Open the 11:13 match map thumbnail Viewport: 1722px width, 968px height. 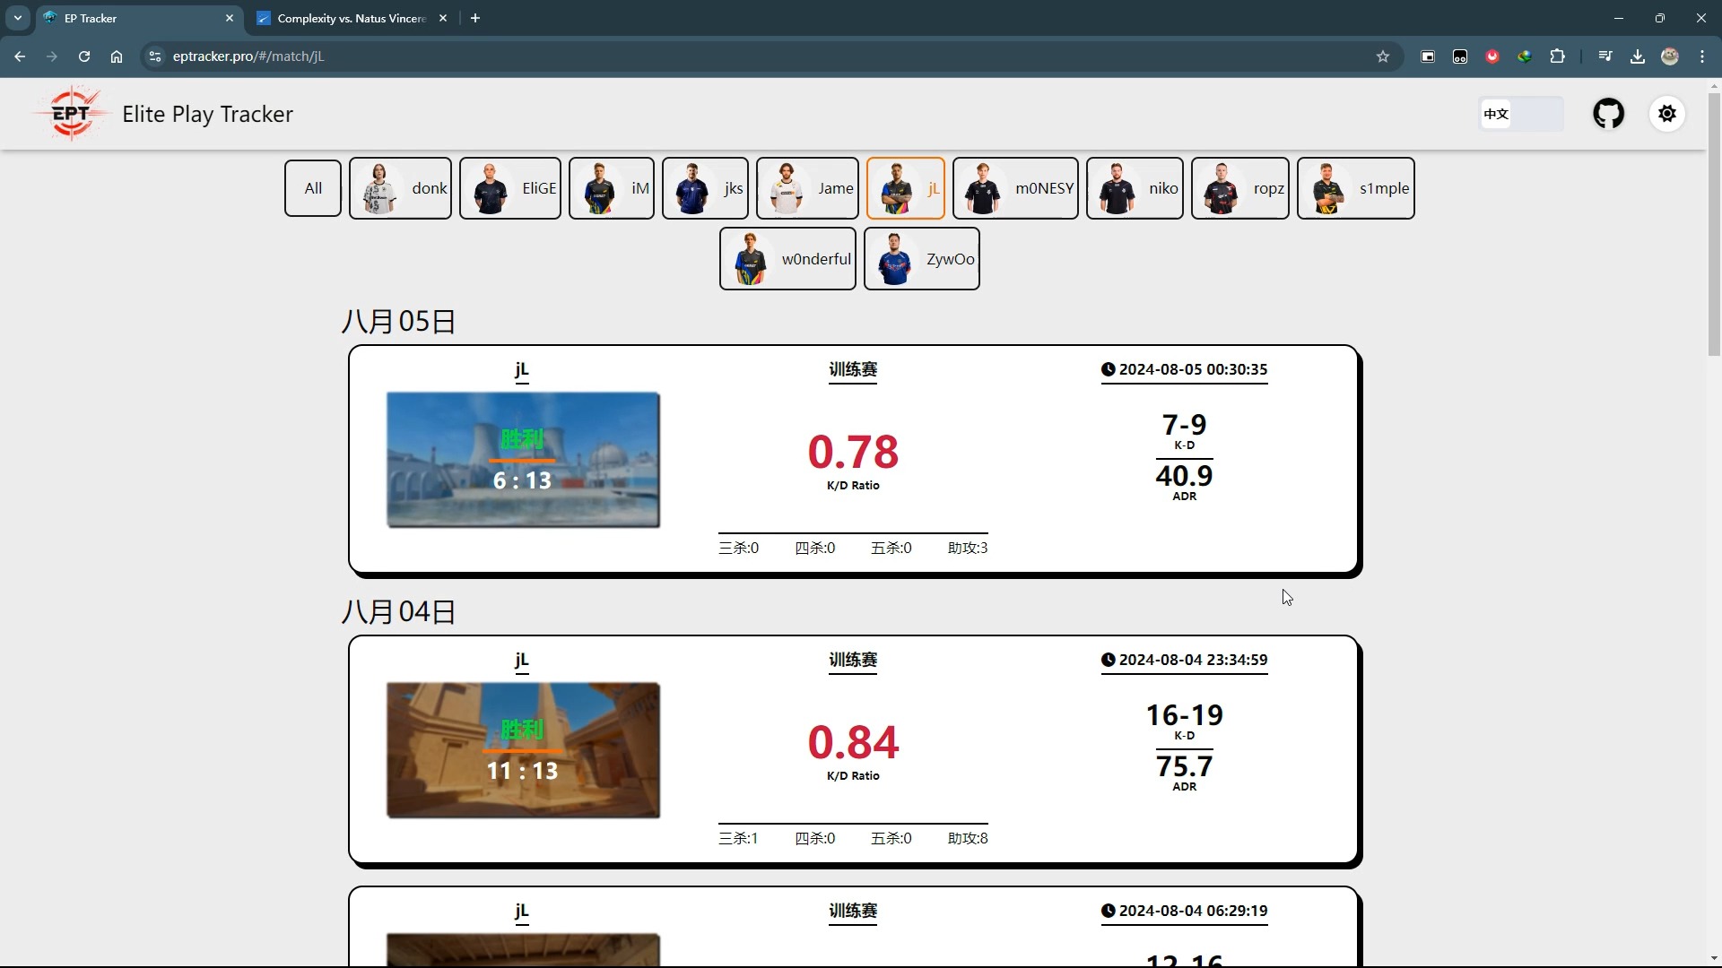[523, 750]
